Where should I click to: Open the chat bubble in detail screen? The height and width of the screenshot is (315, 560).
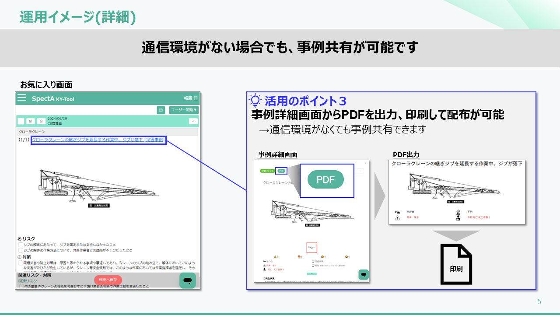coord(364,274)
